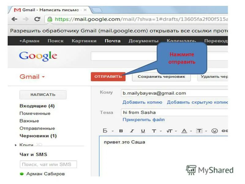245x184 pixels.
Task: Click the browser forward arrow
Action: point(26,19)
